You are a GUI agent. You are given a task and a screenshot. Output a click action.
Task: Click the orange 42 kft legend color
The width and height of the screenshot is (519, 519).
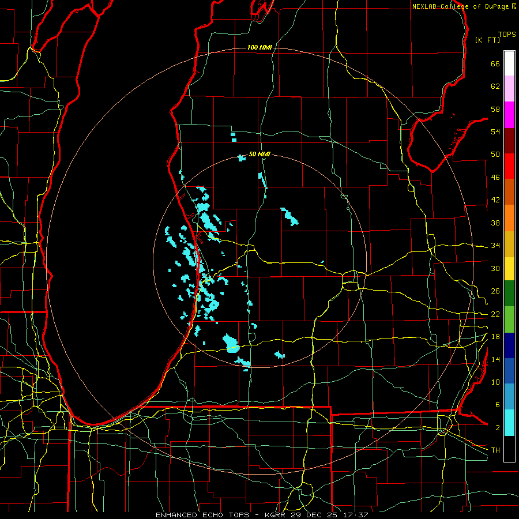(509, 218)
